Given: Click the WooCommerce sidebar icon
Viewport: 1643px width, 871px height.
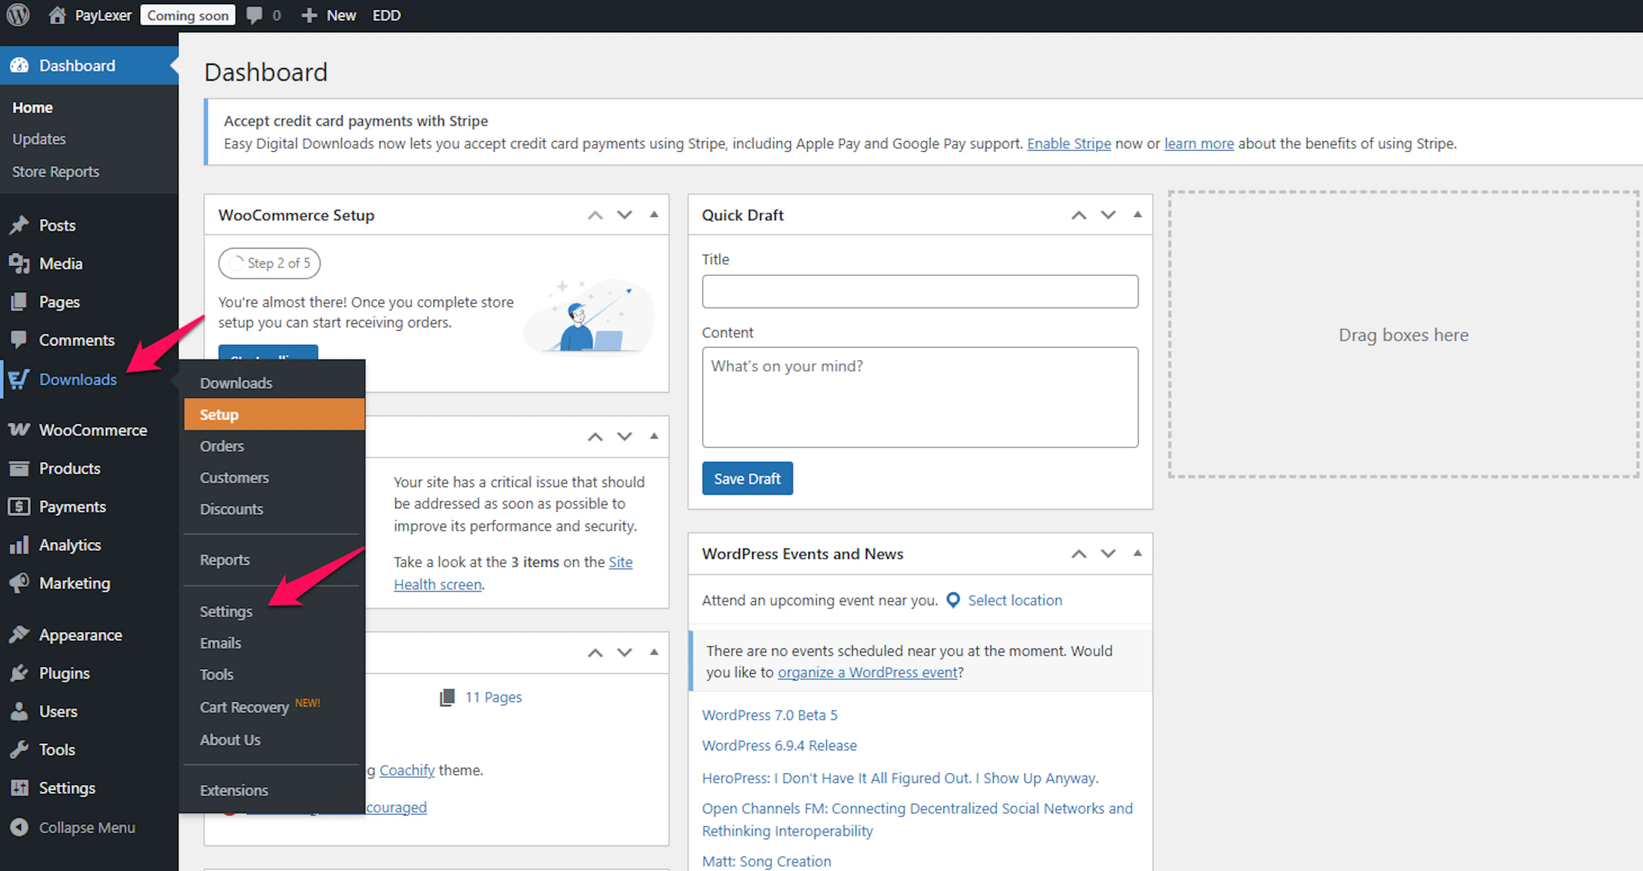Looking at the screenshot, I should point(19,430).
